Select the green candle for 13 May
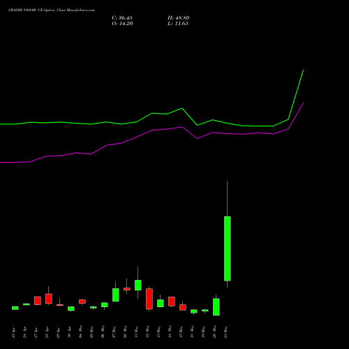349x349 pixels. [161, 303]
